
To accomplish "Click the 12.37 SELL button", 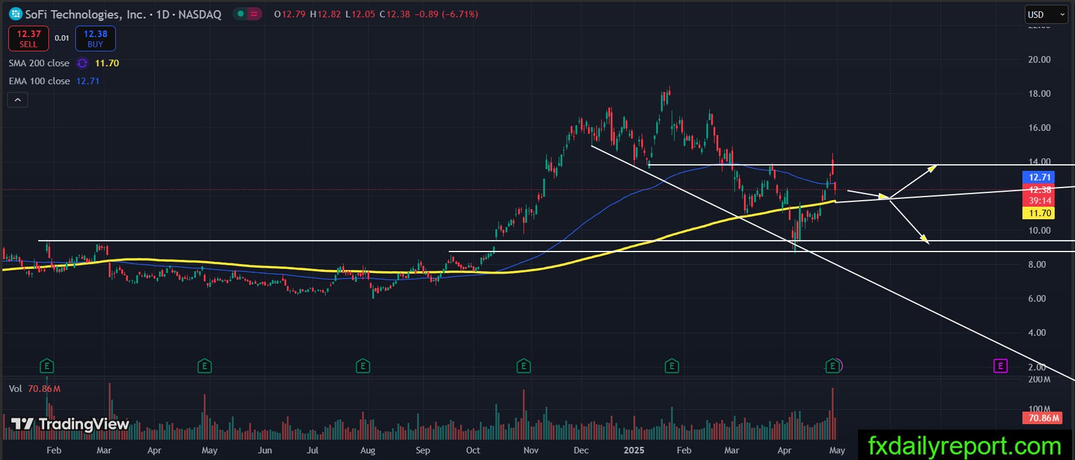I will point(29,39).
